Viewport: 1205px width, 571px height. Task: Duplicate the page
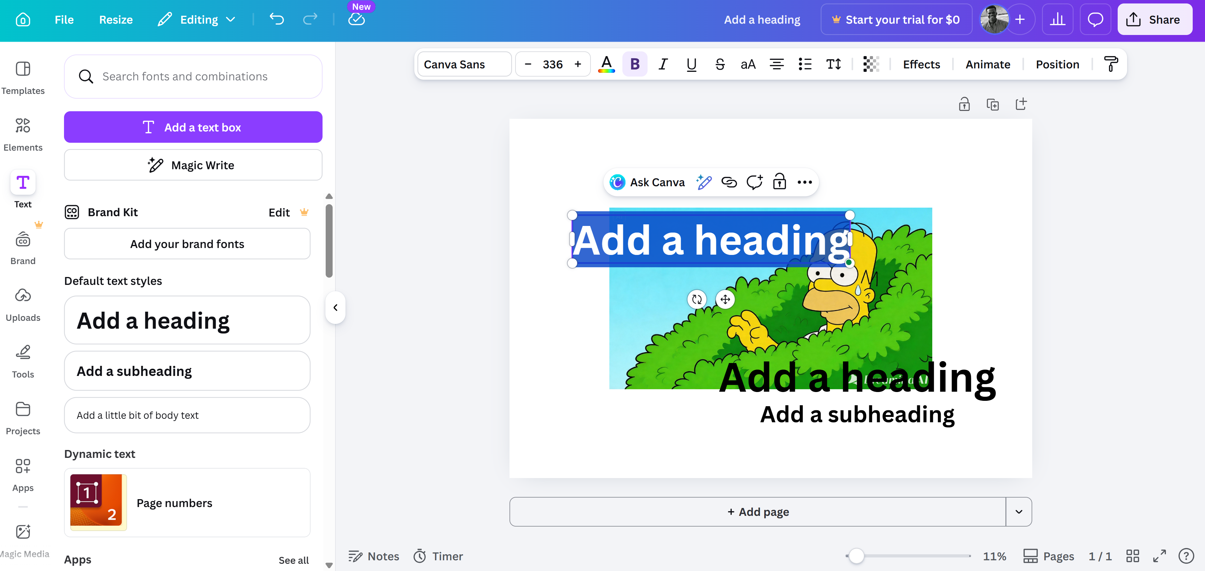(993, 104)
